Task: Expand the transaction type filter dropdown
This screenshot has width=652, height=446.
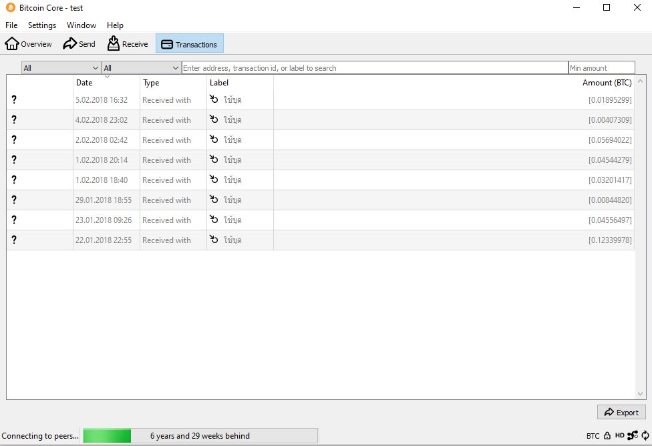Action: pos(141,67)
